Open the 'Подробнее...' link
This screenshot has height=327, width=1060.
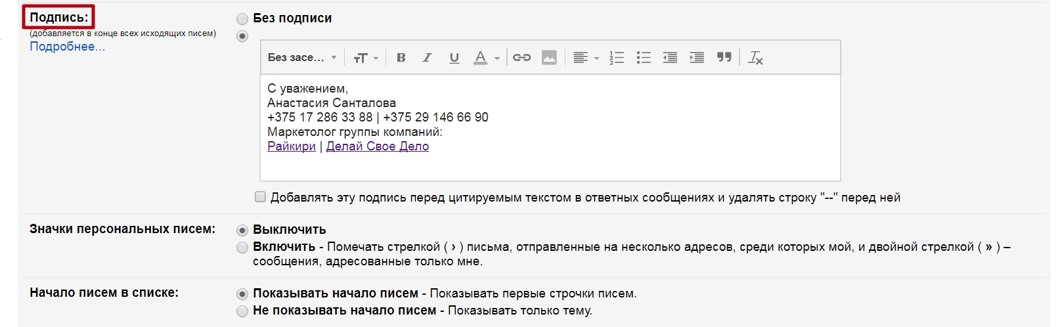pyautogui.click(x=67, y=47)
